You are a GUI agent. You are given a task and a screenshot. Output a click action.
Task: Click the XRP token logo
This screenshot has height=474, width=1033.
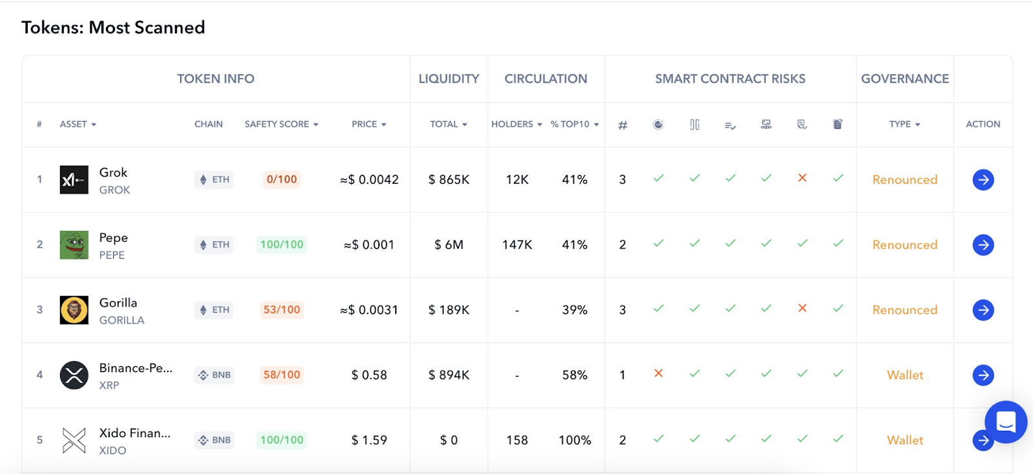point(74,375)
